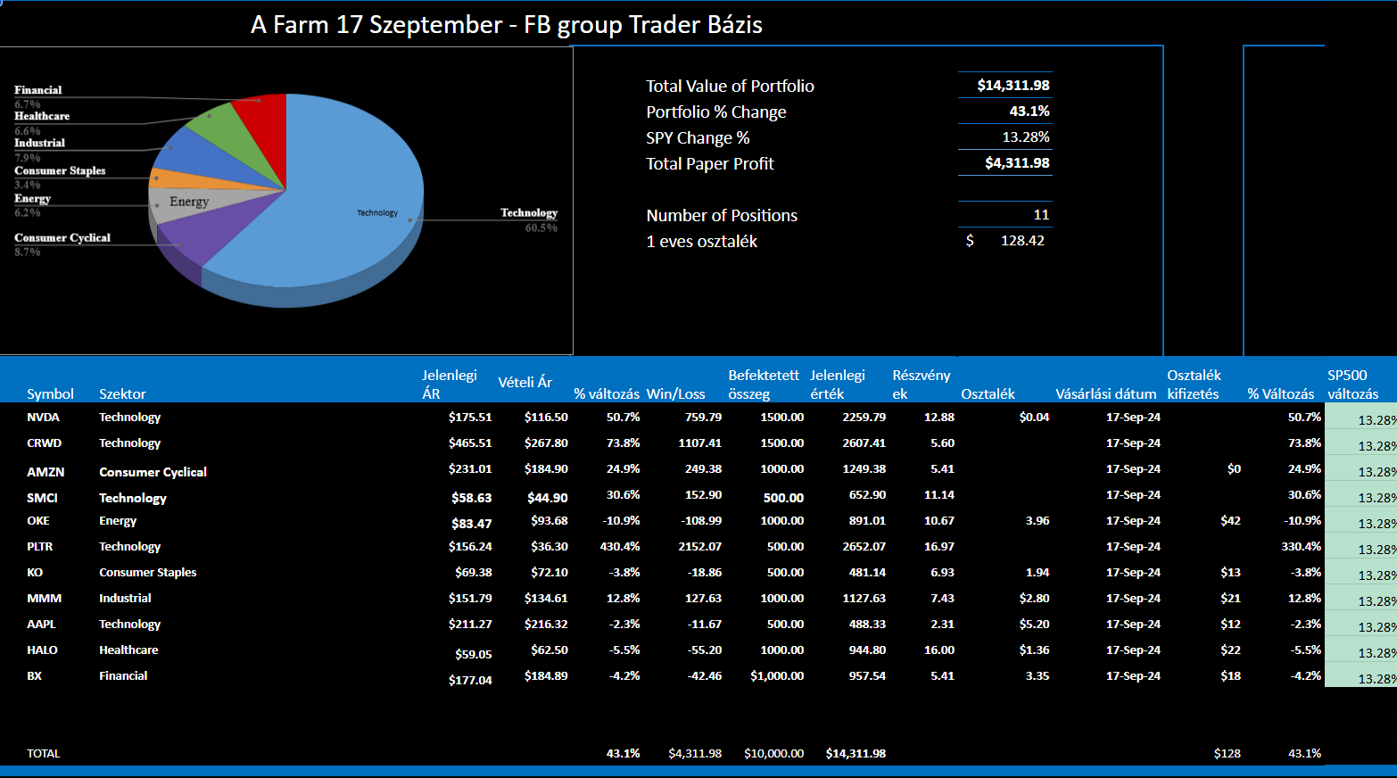Select the 'SPY Change %' label
This screenshot has height=778, width=1397.
point(698,137)
